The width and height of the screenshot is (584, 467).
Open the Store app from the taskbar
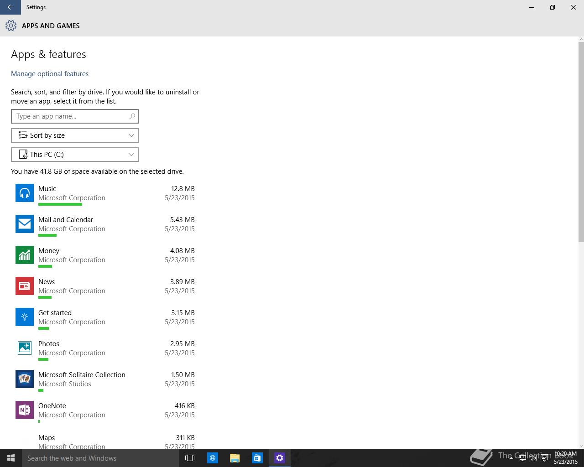pos(257,458)
